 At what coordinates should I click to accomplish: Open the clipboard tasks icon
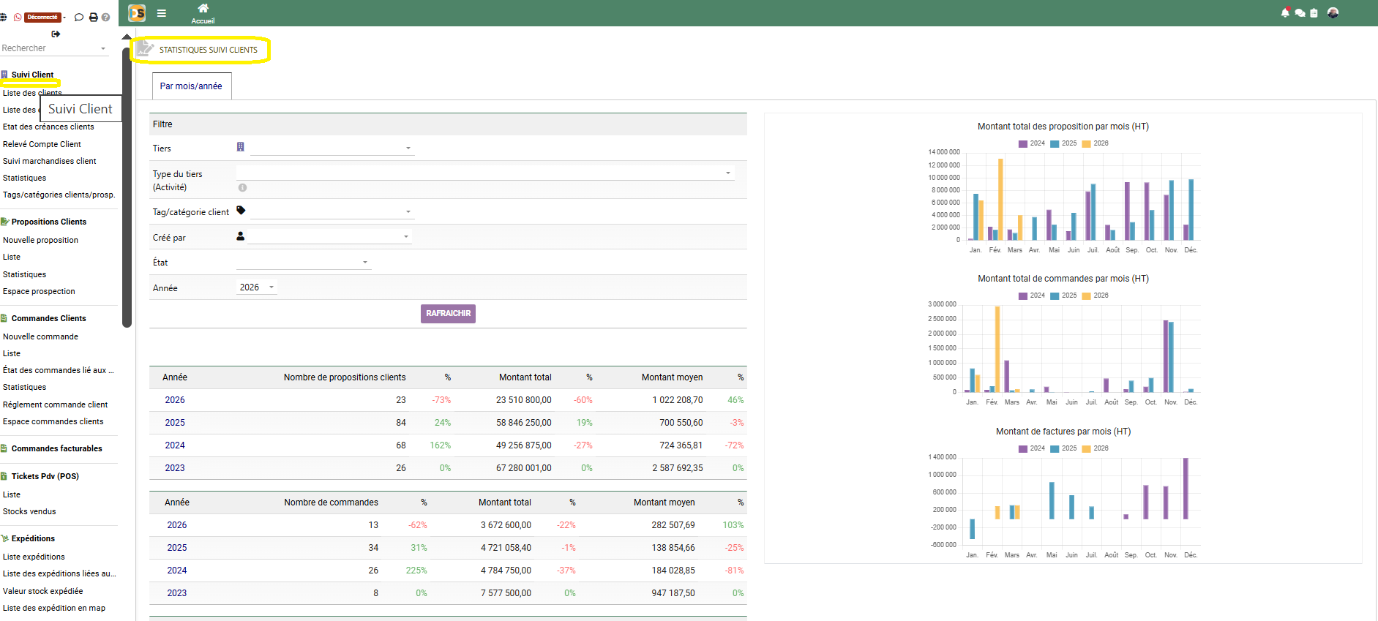(x=1314, y=12)
